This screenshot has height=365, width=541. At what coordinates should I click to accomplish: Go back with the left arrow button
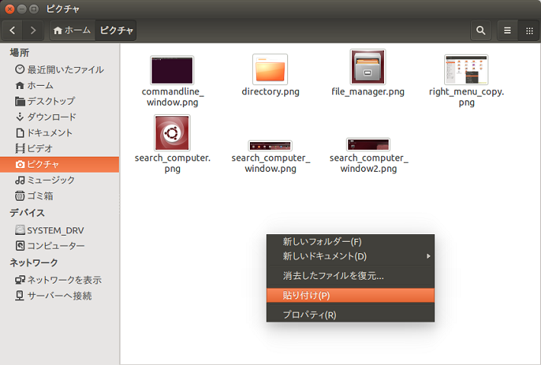tap(12, 30)
